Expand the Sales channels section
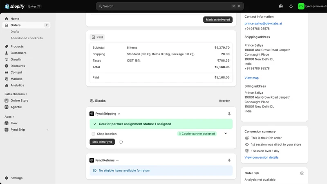The image size is (327, 184). coord(16,94)
